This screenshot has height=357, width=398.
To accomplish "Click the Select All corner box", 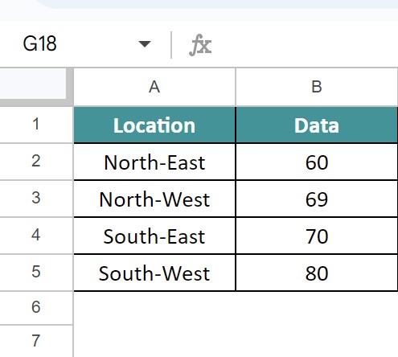I will (x=36, y=87).
